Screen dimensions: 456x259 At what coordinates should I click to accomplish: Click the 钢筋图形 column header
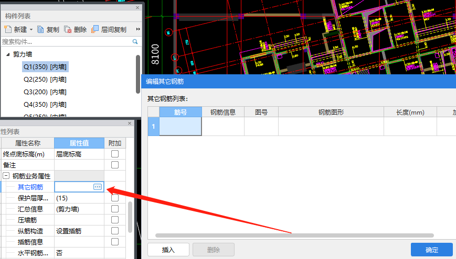331,112
